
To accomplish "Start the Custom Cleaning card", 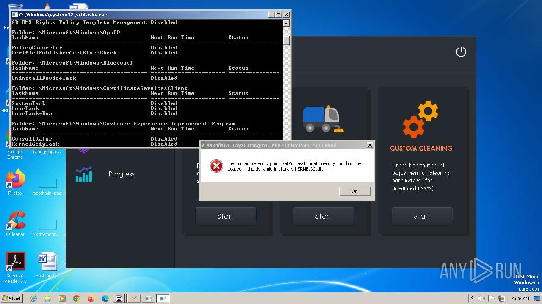I will [422, 216].
